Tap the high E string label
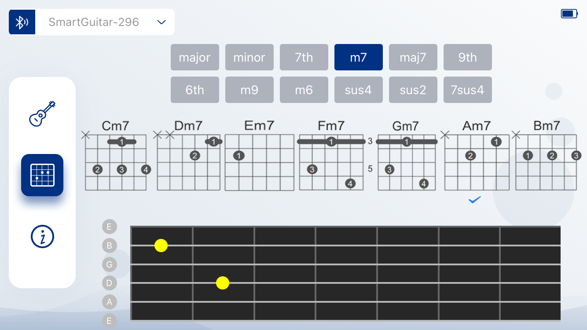 tap(109, 227)
